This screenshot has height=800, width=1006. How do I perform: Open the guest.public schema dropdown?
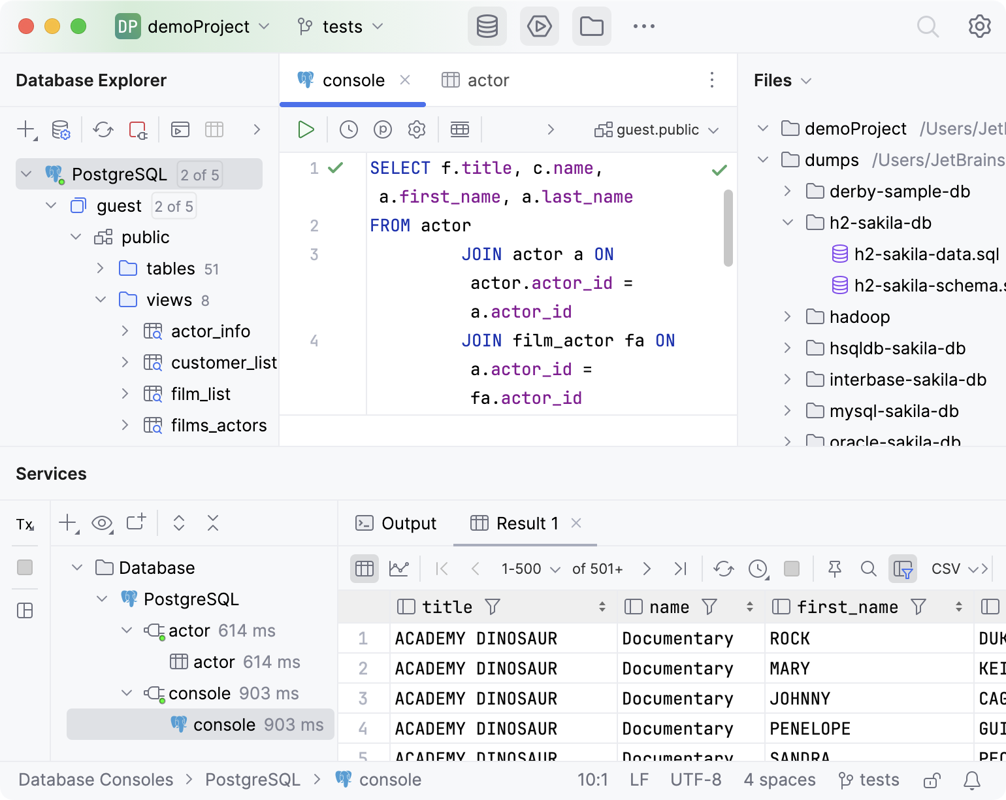pos(657,129)
